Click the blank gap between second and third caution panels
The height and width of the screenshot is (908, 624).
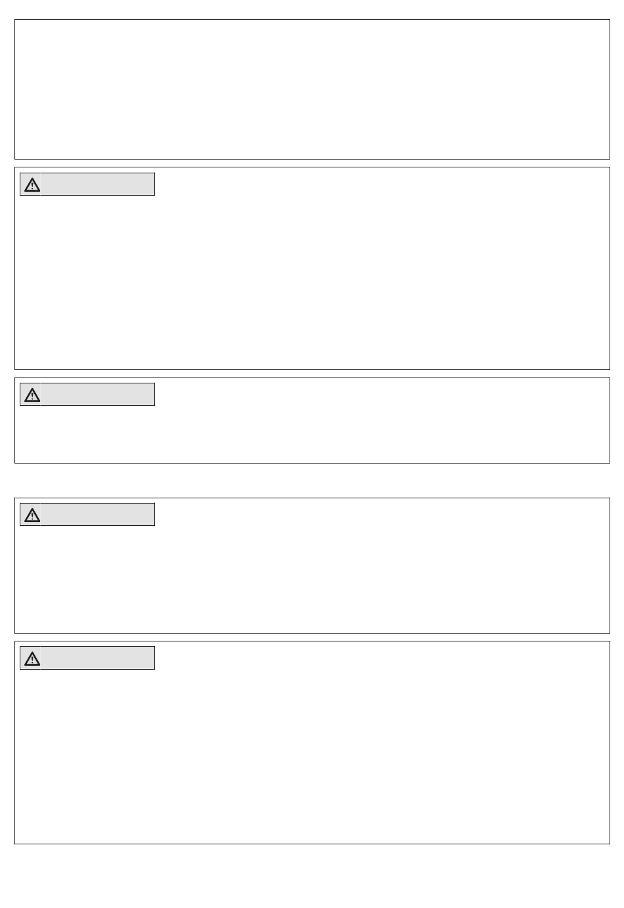coord(312,481)
